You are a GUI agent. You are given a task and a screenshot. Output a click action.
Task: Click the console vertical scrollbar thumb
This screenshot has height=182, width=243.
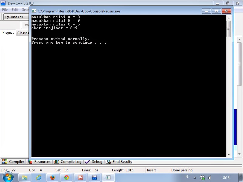pos(229,29)
